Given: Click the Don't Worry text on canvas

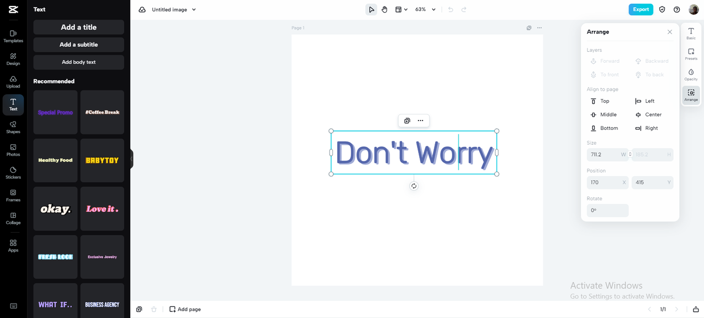Looking at the screenshot, I should point(414,153).
